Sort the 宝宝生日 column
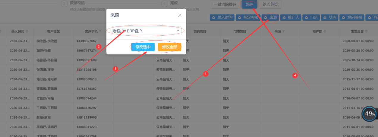 (x=366, y=32)
